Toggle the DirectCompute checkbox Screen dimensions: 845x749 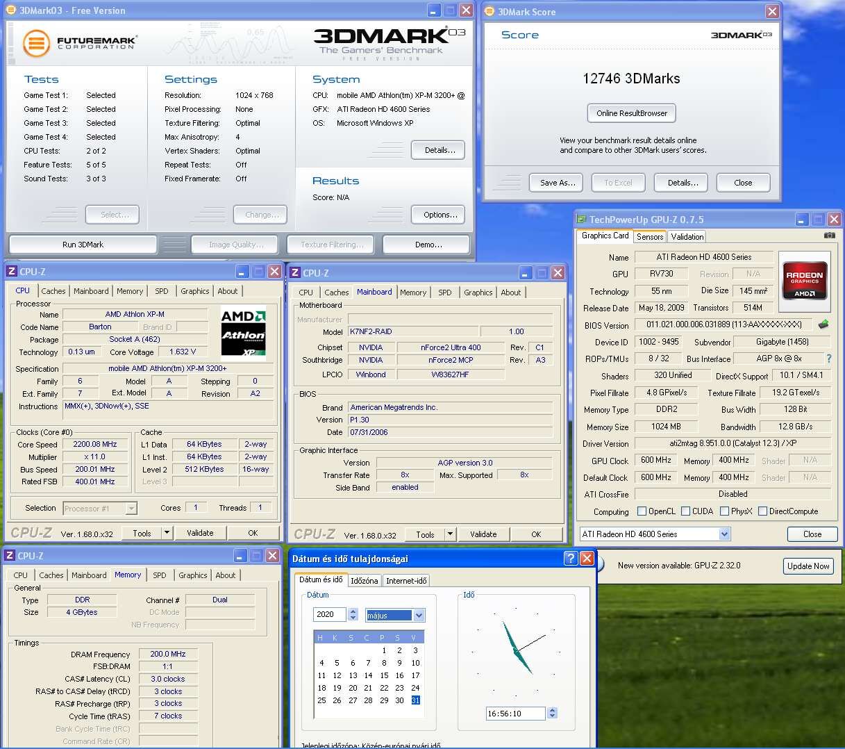pos(762,511)
